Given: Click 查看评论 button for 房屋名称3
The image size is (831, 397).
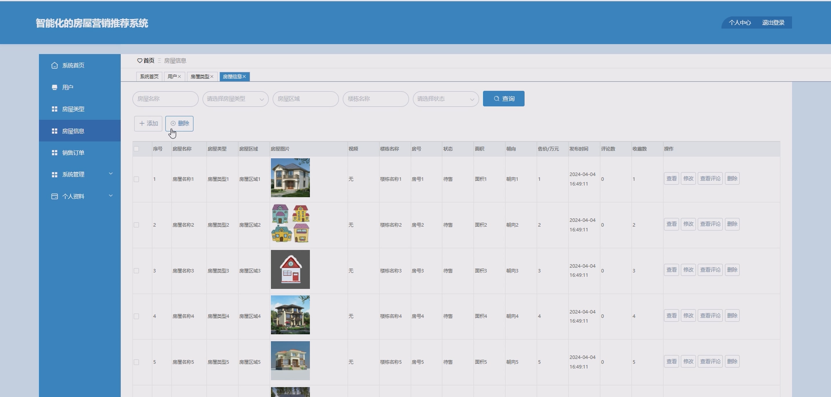Looking at the screenshot, I should click(710, 269).
